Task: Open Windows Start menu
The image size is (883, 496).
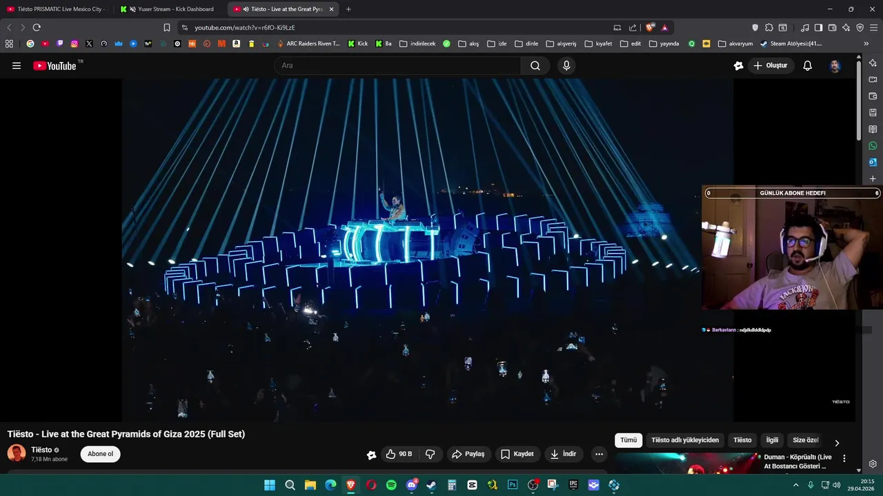Action: click(270, 485)
